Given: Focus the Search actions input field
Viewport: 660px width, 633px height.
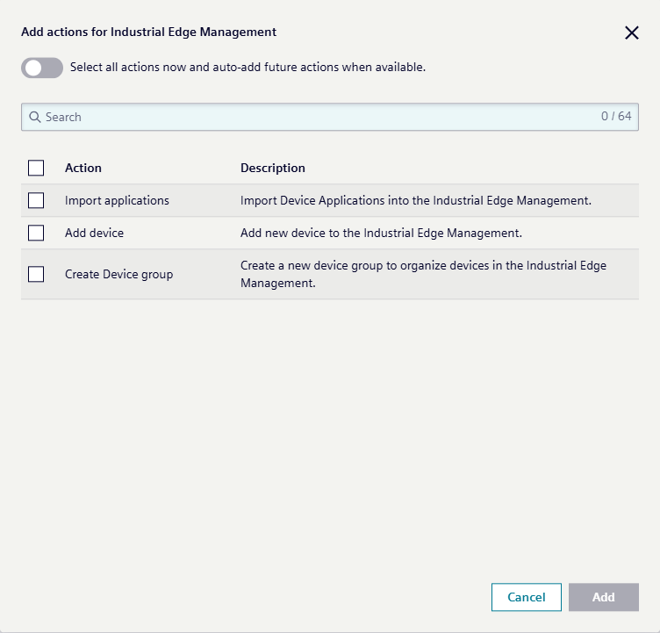Looking at the screenshot, I should (316, 117).
